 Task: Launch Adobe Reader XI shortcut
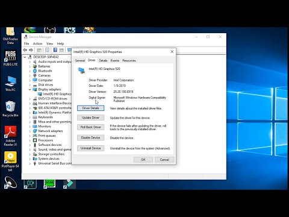(10, 136)
